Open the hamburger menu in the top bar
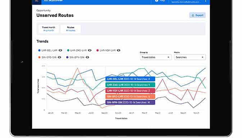The image size is (242, 138). click(x=37, y=1)
